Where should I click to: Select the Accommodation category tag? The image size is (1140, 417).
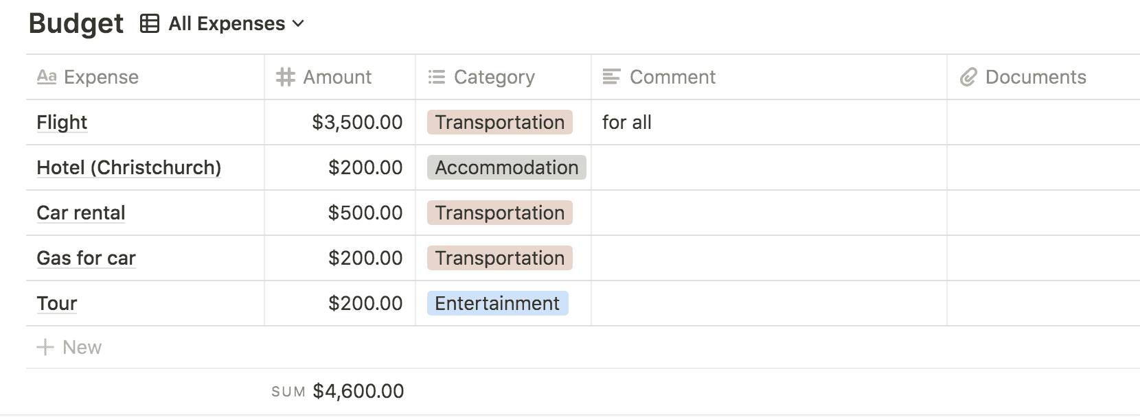click(x=506, y=167)
